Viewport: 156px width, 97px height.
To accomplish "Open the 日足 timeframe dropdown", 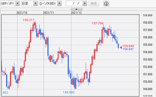I will (35, 4).
